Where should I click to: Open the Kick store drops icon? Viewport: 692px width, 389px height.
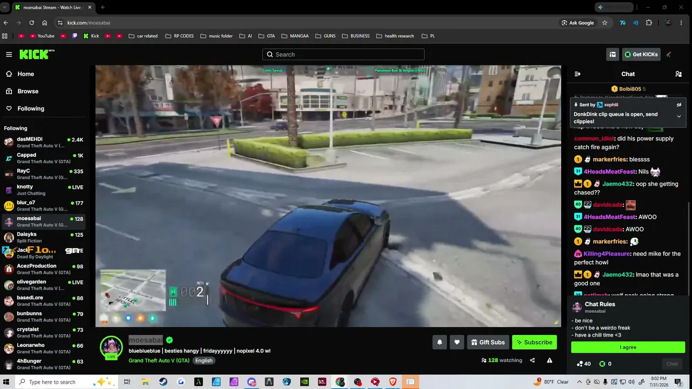click(613, 55)
